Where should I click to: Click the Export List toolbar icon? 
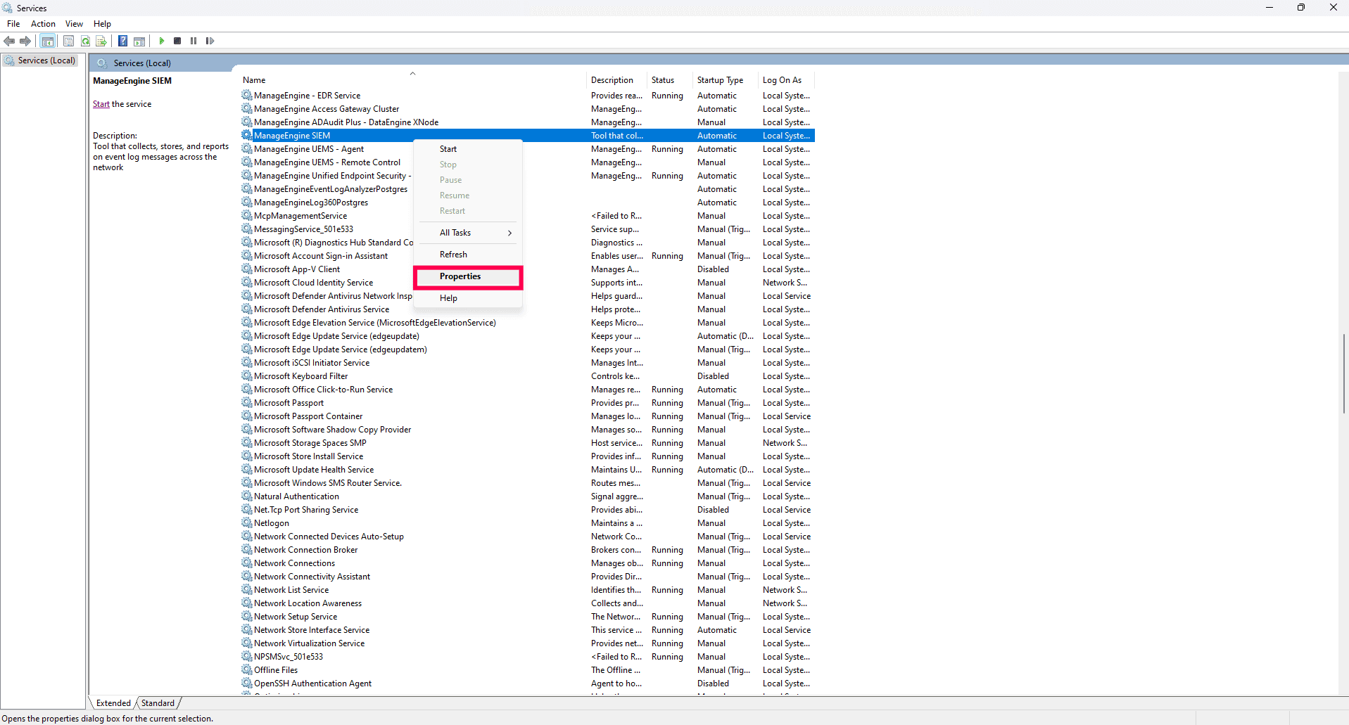pyautogui.click(x=101, y=41)
